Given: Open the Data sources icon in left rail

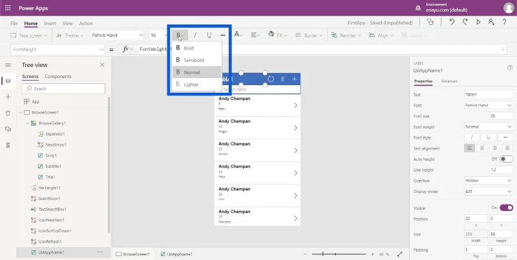Looking at the screenshot, I should [8, 113].
